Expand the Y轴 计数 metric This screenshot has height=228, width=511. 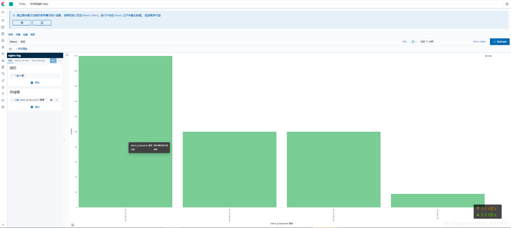click(12, 76)
